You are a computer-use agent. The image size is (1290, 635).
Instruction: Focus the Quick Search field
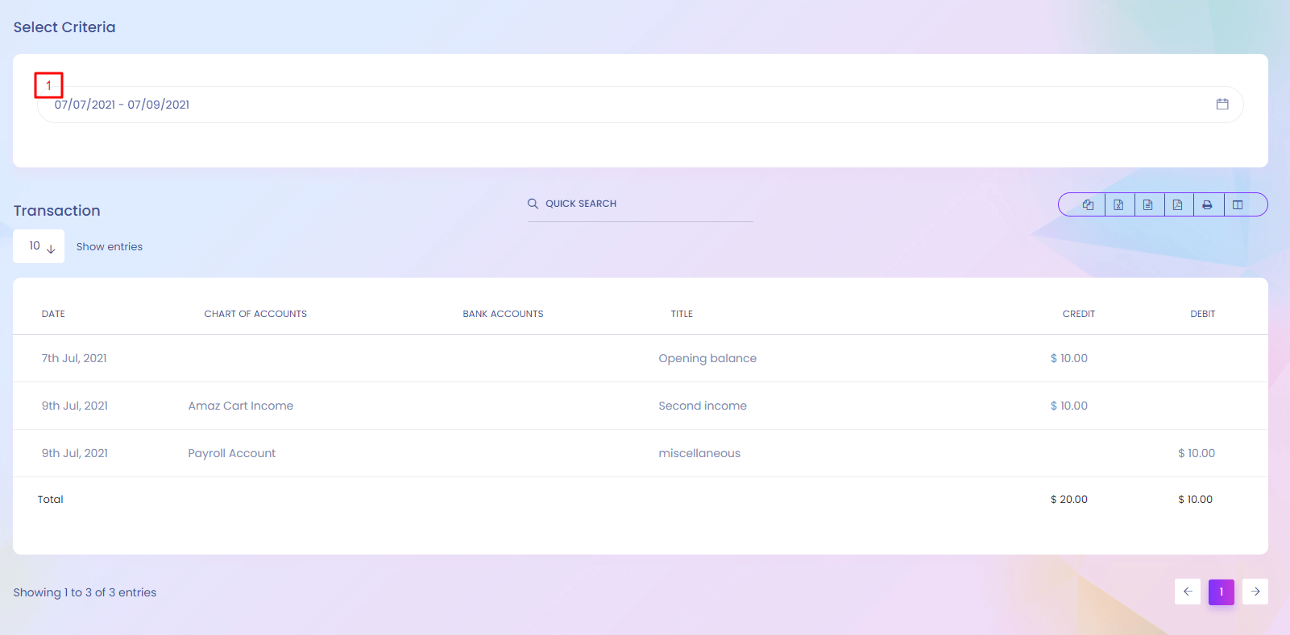pyautogui.click(x=645, y=204)
